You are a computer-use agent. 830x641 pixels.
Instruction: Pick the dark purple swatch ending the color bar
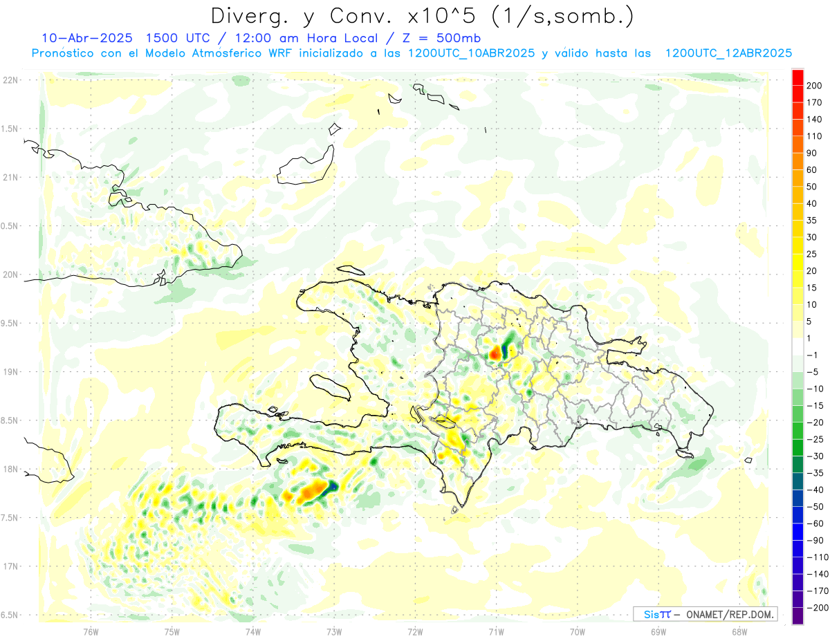pyautogui.click(x=797, y=616)
